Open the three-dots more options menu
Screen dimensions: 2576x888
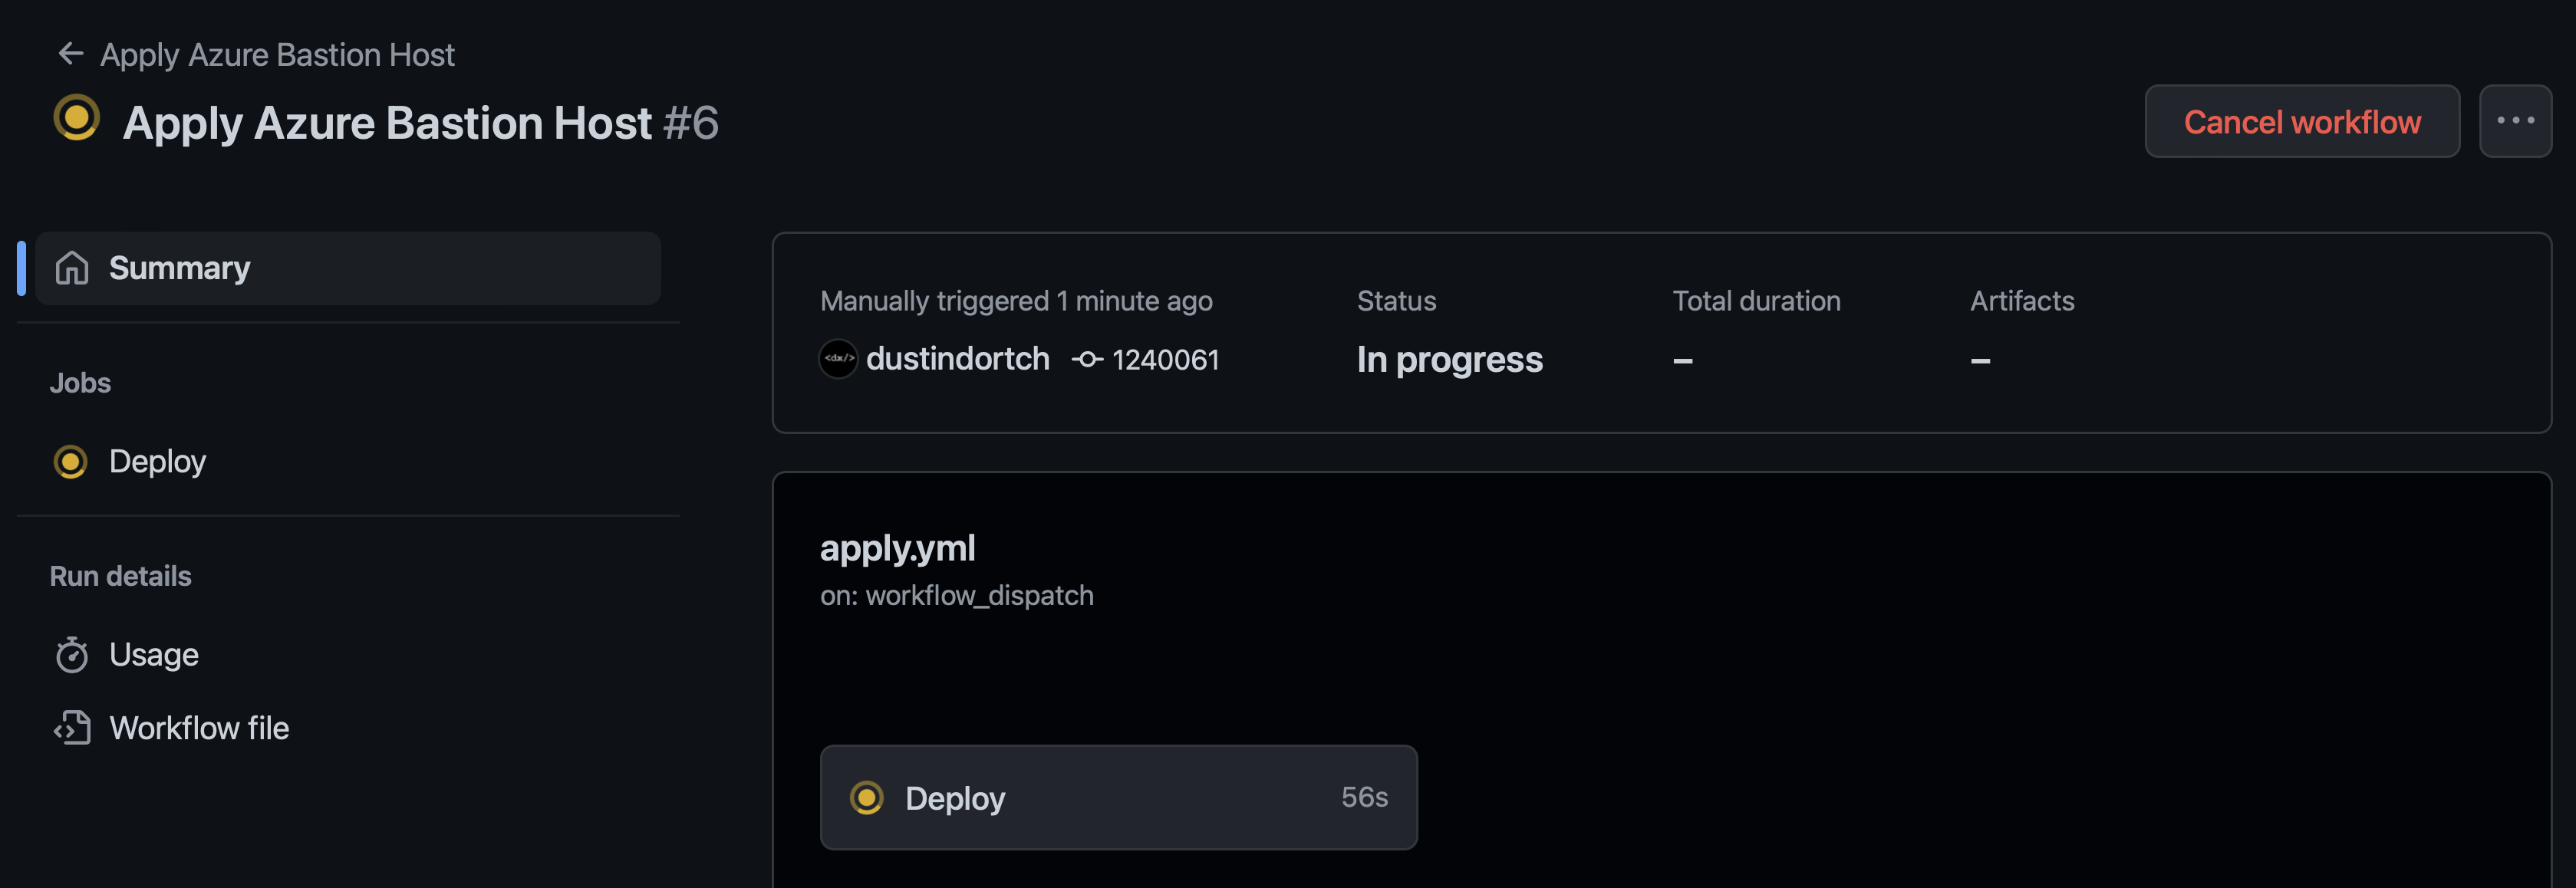2514,121
